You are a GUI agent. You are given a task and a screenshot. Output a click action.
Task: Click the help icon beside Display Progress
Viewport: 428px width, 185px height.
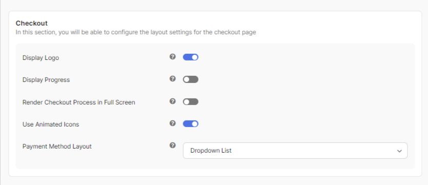point(172,79)
